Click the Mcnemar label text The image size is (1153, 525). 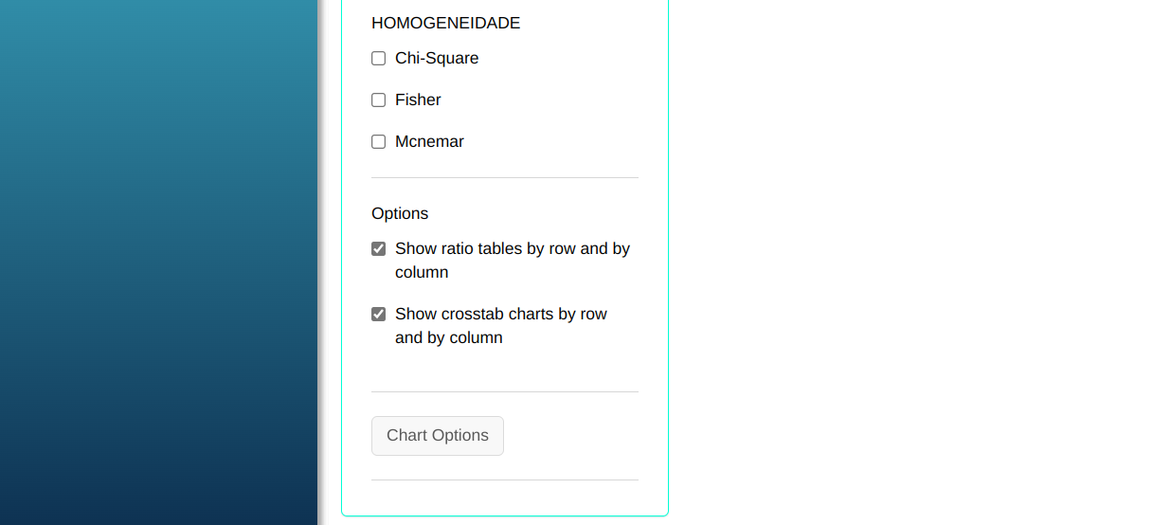(429, 142)
